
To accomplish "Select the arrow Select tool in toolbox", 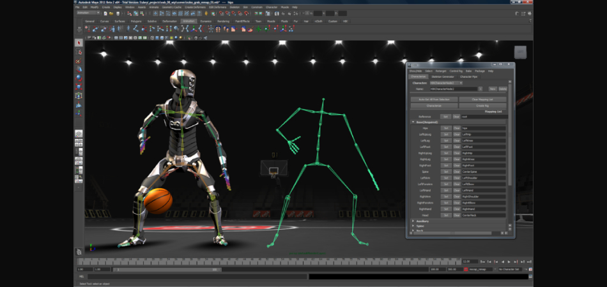I will point(79,43).
